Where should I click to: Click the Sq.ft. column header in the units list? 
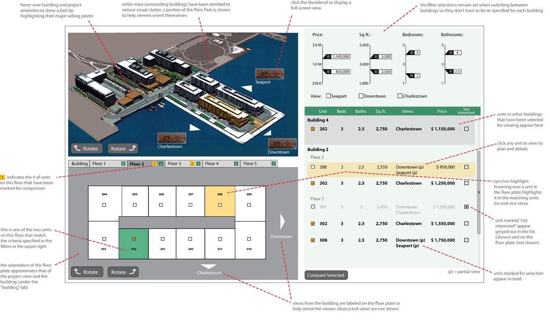click(381, 111)
